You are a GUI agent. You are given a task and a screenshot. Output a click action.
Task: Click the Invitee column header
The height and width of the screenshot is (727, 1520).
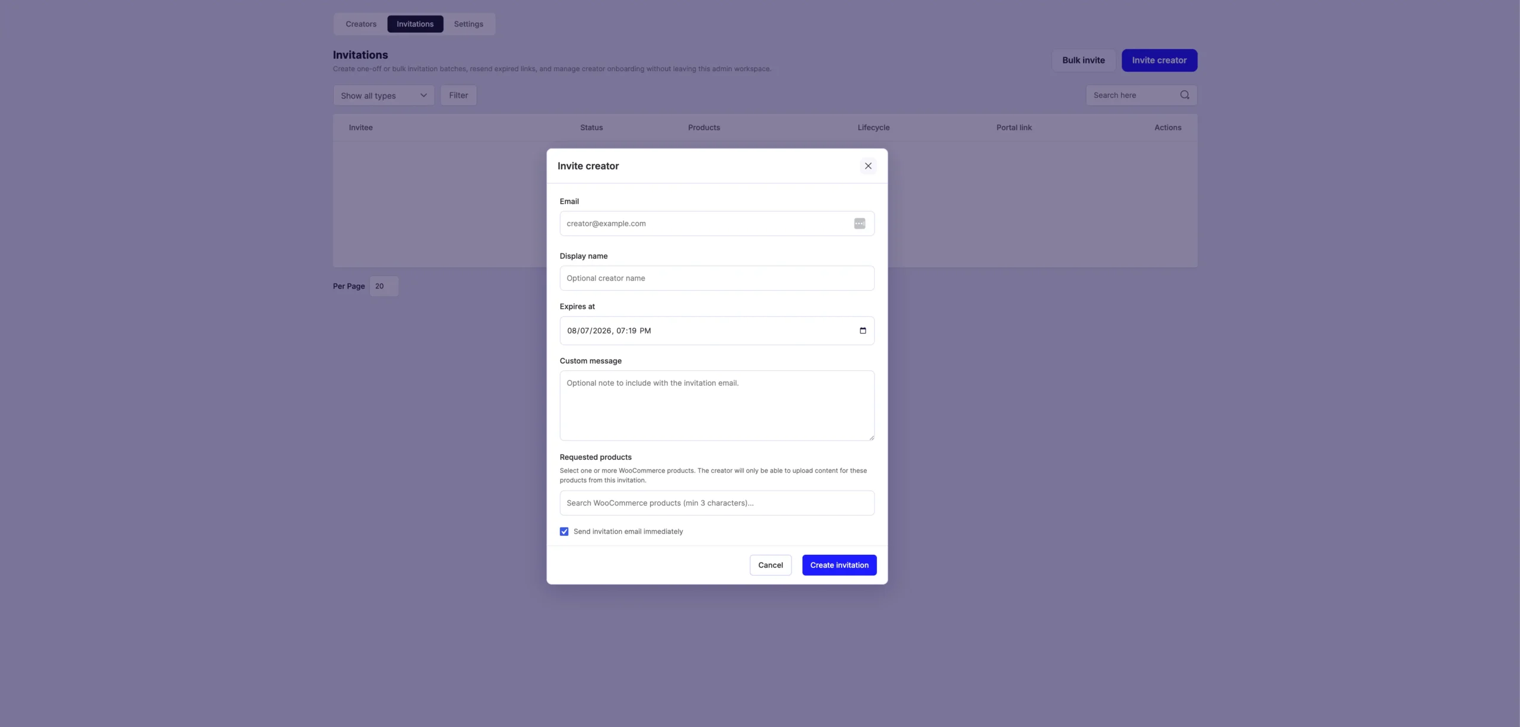pos(360,128)
